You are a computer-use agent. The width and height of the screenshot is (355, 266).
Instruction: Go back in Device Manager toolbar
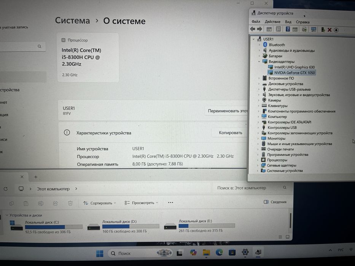pyautogui.click(x=252, y=29)
